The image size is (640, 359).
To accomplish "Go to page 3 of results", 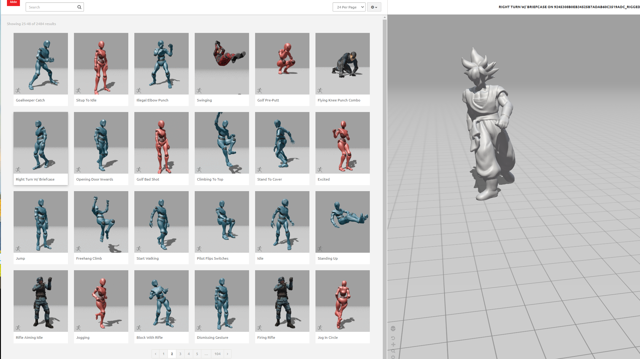I will tap(180, 354).
